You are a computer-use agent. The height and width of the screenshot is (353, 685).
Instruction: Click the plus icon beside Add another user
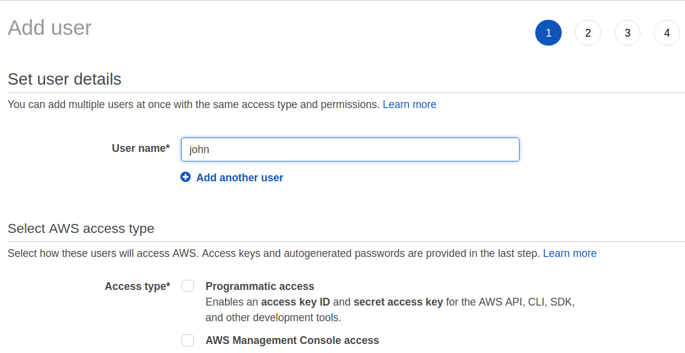pyautogui.click(x=185, y=177)
